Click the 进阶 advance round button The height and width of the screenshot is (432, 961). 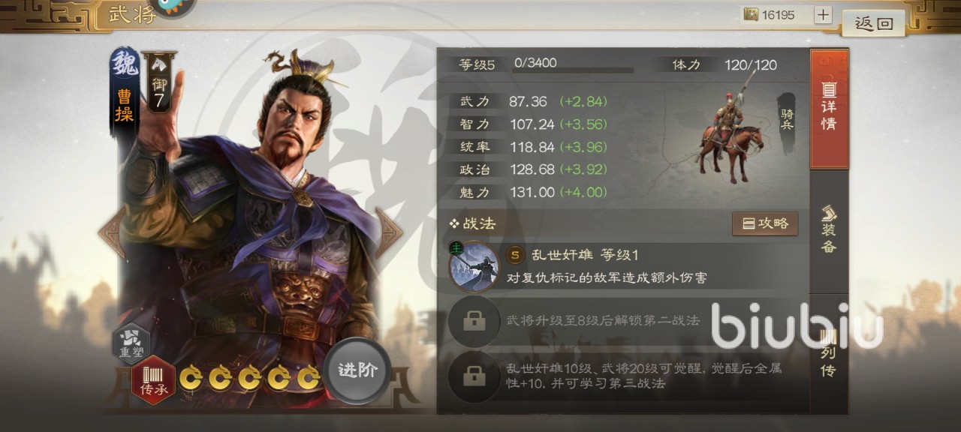pyautogui.click(x=357, y=370)
